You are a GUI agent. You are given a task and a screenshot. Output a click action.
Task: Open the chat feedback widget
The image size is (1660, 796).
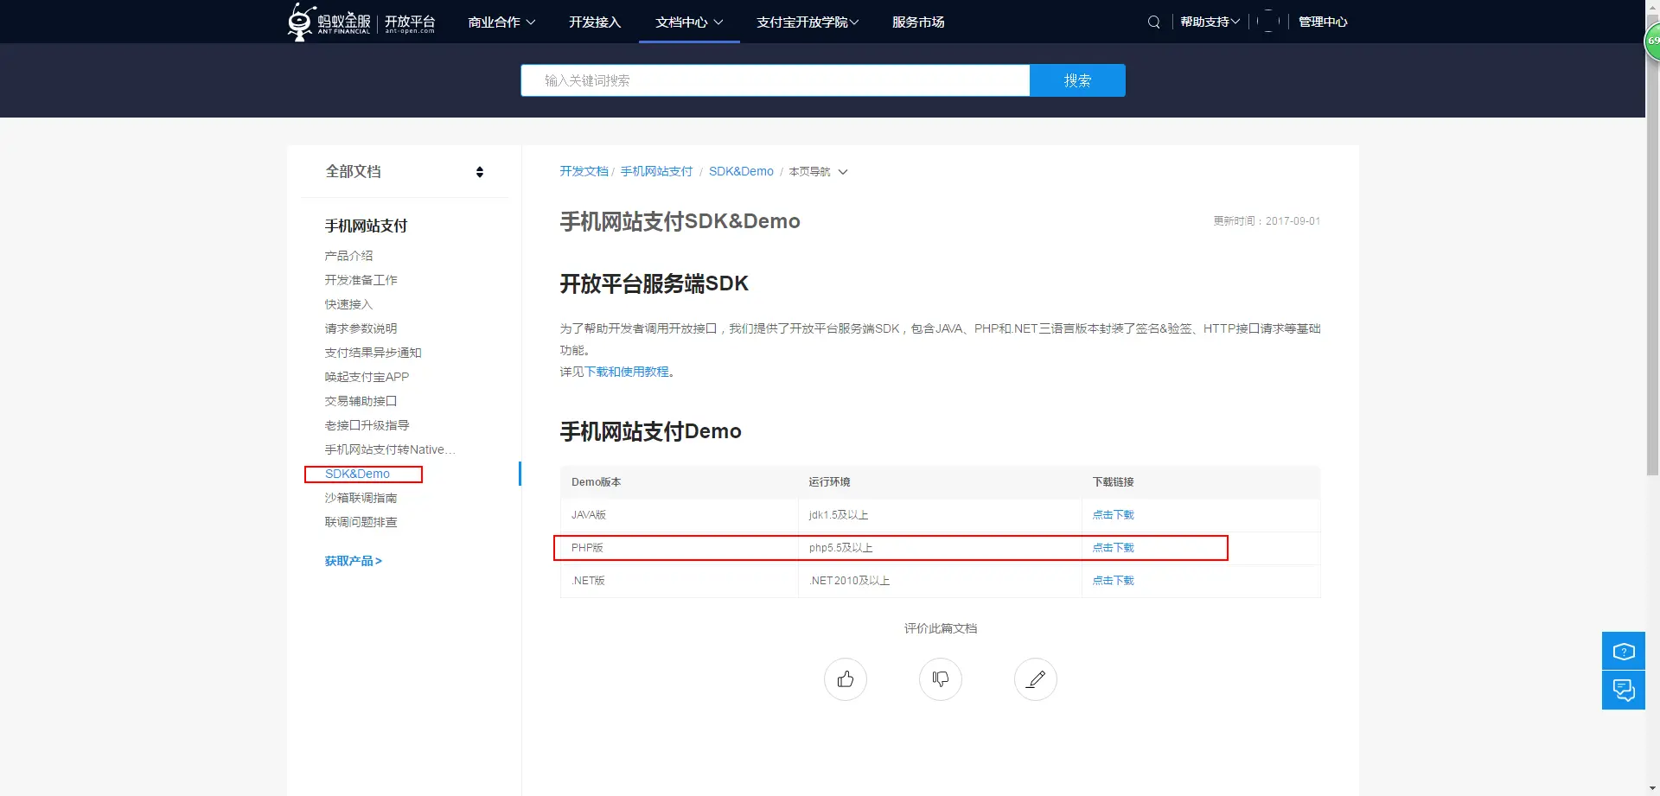[x=1624, y=691]
